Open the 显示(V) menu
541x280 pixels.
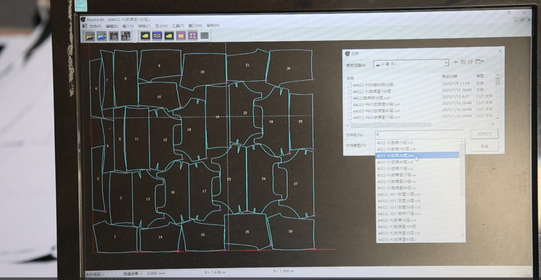pyautogui.click(x=161, y=25)
